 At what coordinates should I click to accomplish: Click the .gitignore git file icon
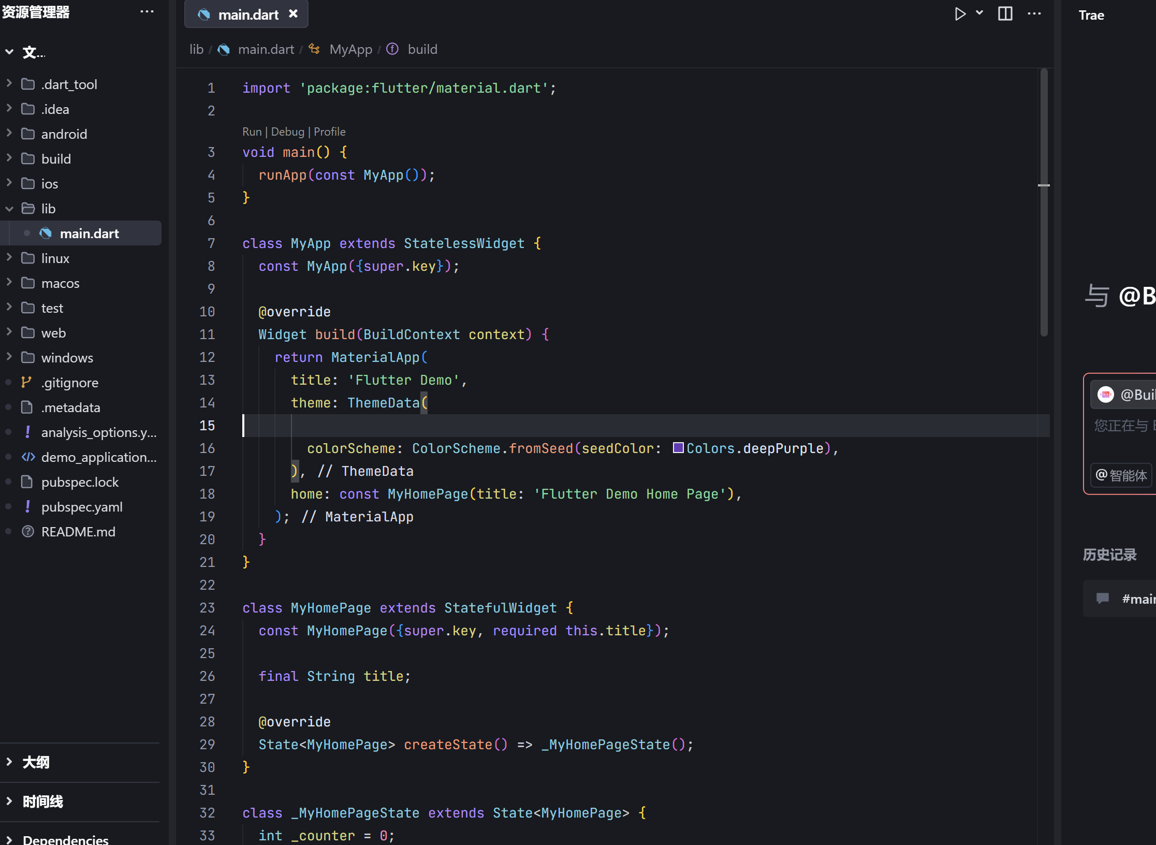(x=27, y=383)
